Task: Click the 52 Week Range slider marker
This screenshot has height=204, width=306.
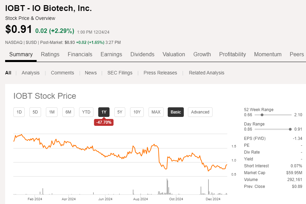Action: [262, 115]
